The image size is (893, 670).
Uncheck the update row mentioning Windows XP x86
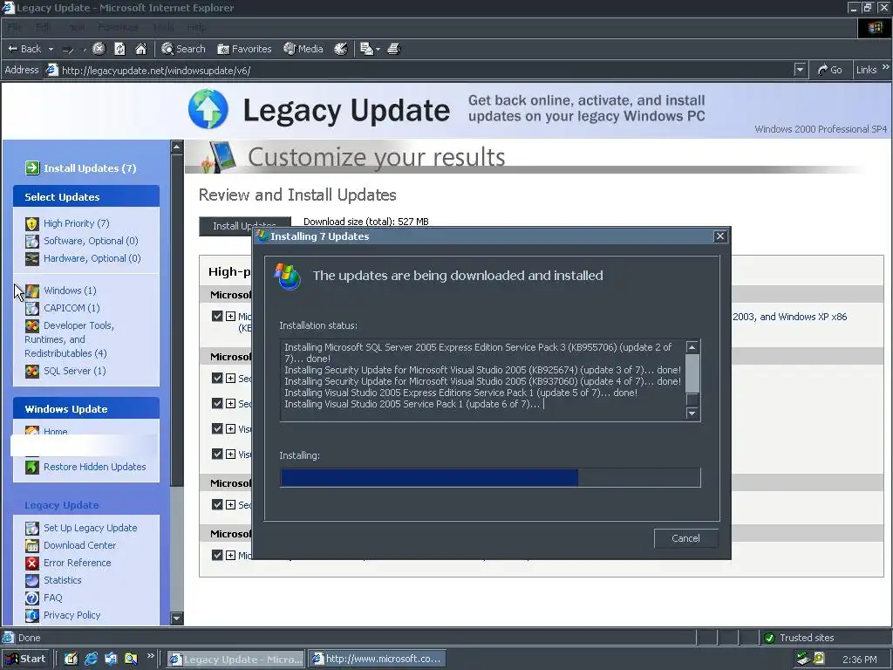tap(217, 316)
